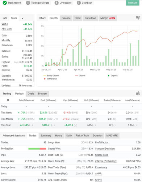
Task: Click the AHPR label
Action: click(x=99, y=174)
